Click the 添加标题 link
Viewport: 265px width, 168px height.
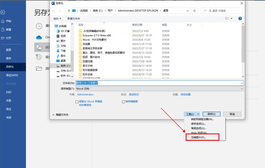pos(185,94)
